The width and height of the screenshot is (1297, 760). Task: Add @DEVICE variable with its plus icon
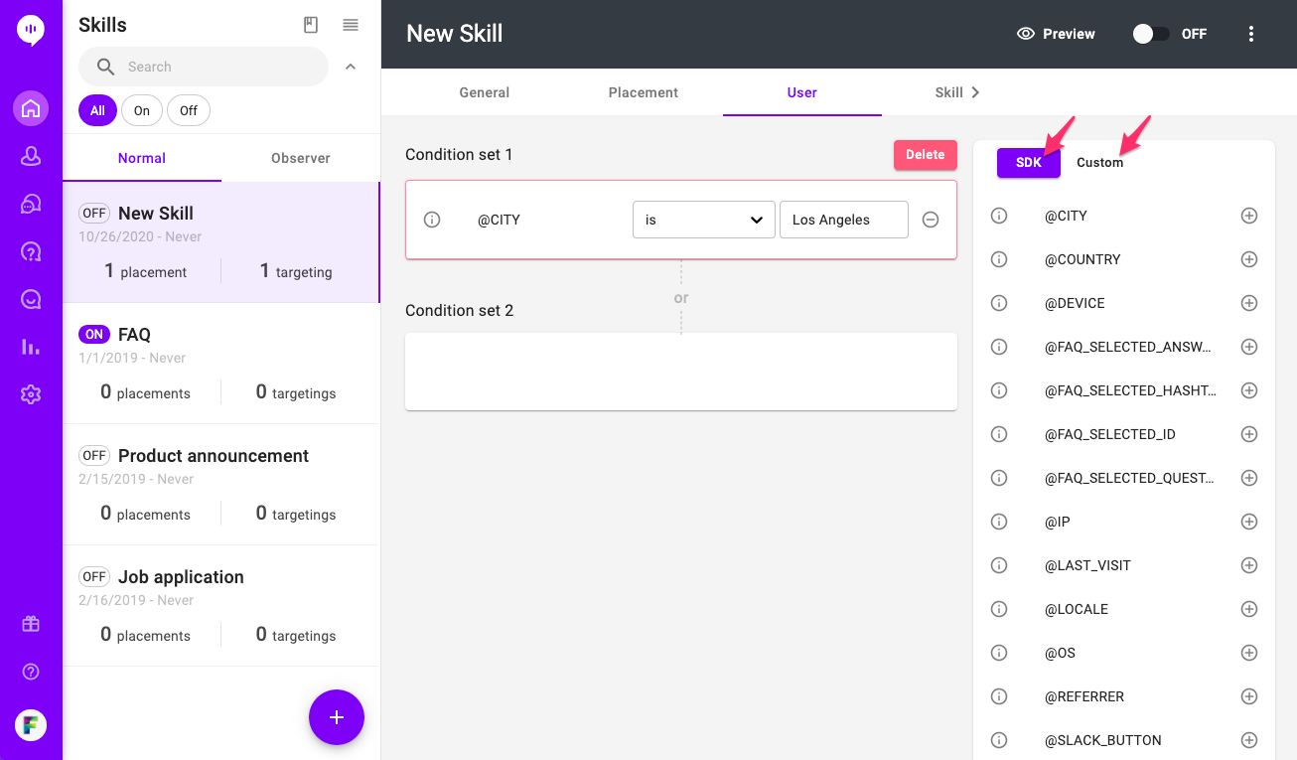(1249, 303)
